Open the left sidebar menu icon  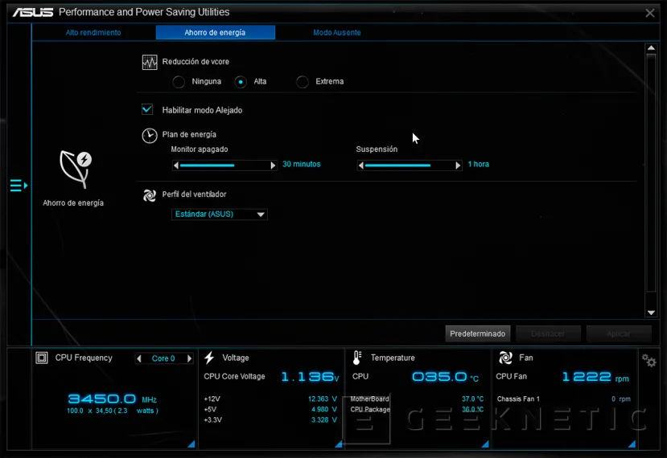coord(19,186)
